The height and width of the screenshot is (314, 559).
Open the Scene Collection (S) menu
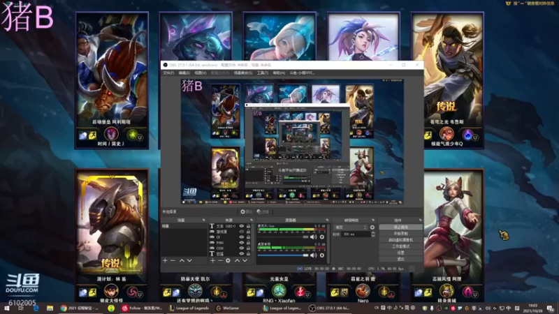tap(242, 73)
